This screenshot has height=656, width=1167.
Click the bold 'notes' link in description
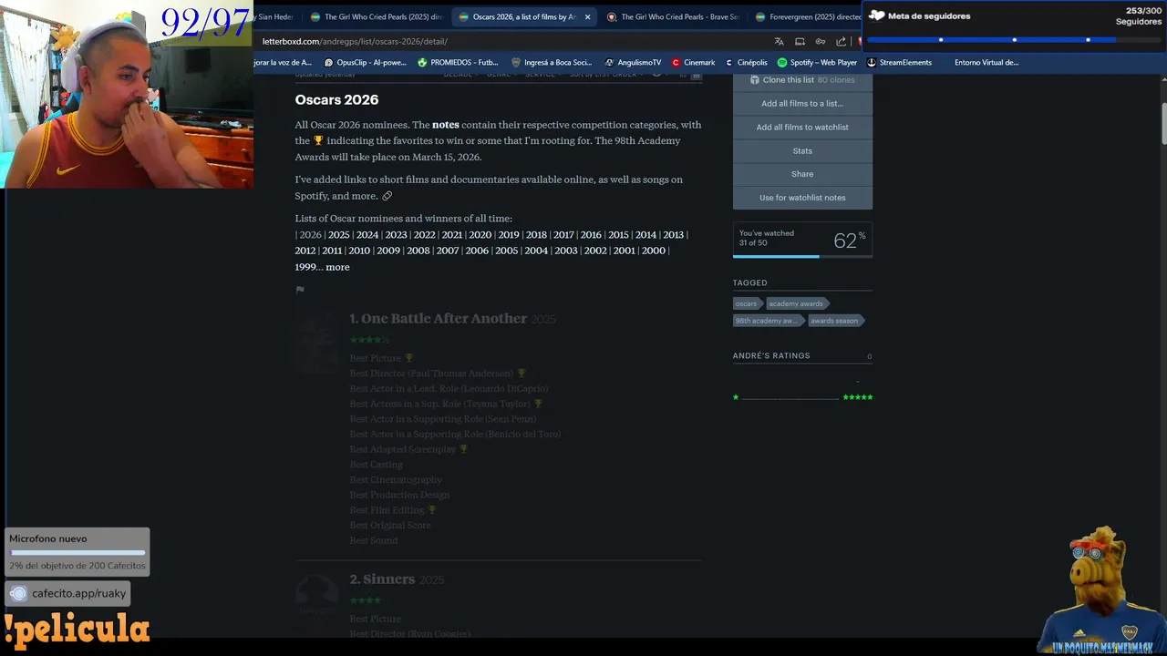446,125
